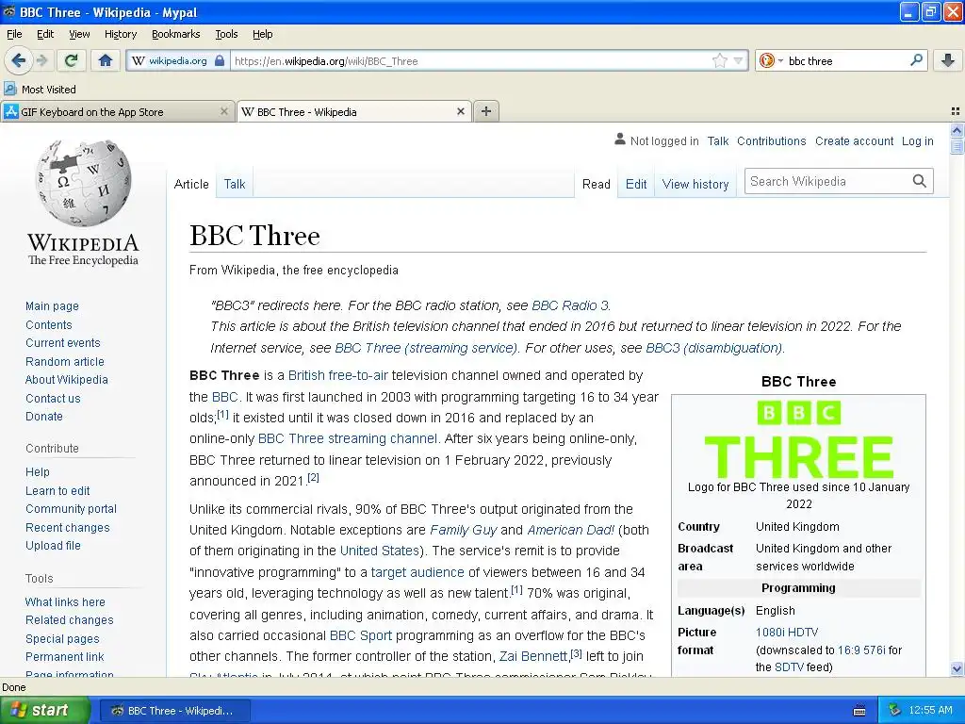
Task: Select the Read tab
Action: 597,184
